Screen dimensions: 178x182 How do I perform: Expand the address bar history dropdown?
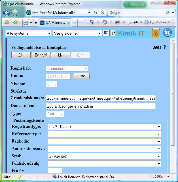(x=89, y=13)
